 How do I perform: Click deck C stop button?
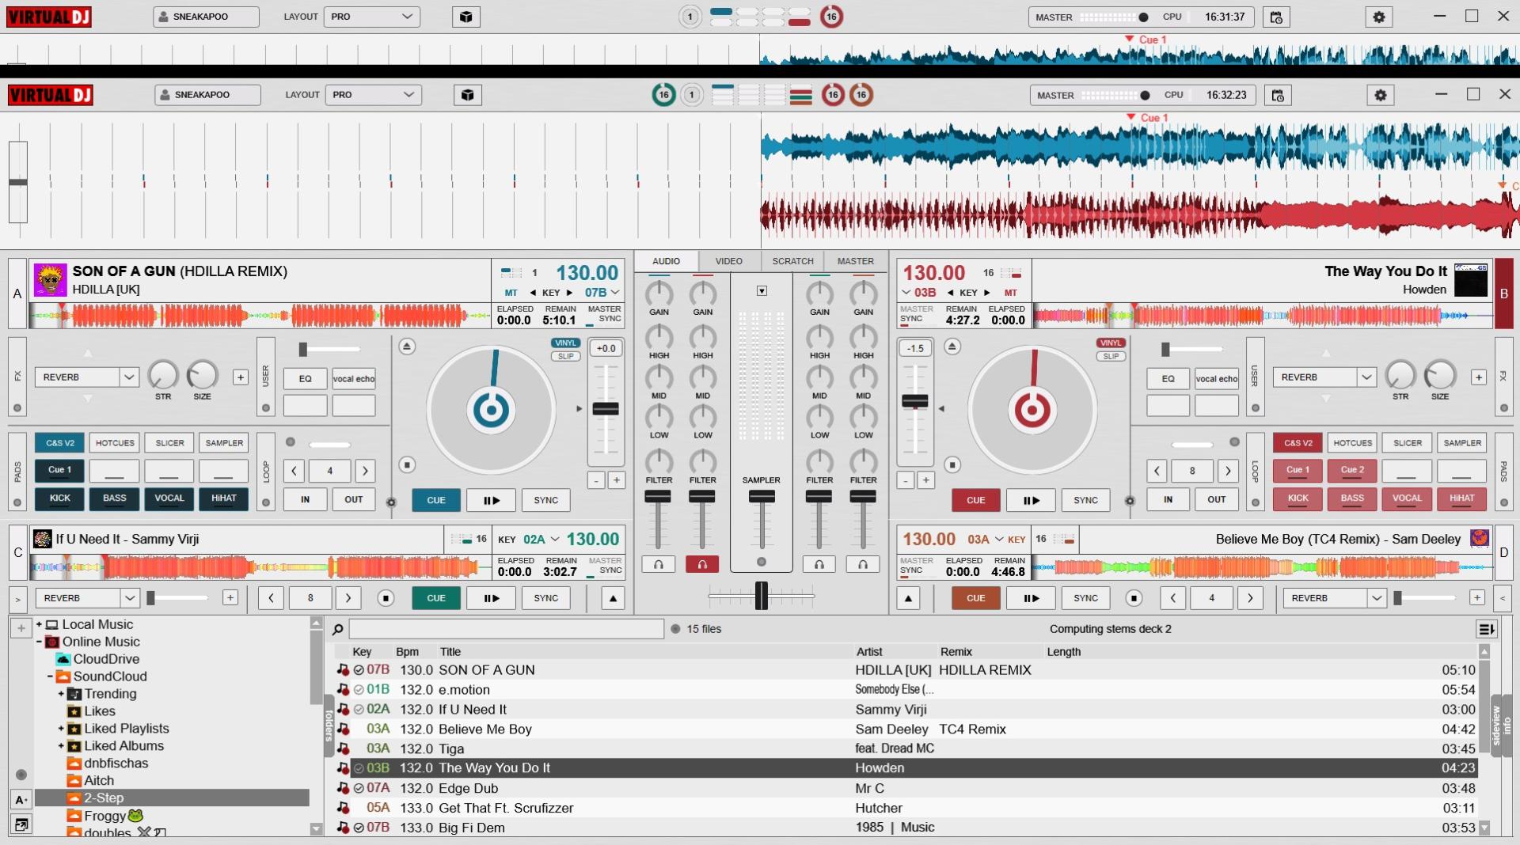386,598
